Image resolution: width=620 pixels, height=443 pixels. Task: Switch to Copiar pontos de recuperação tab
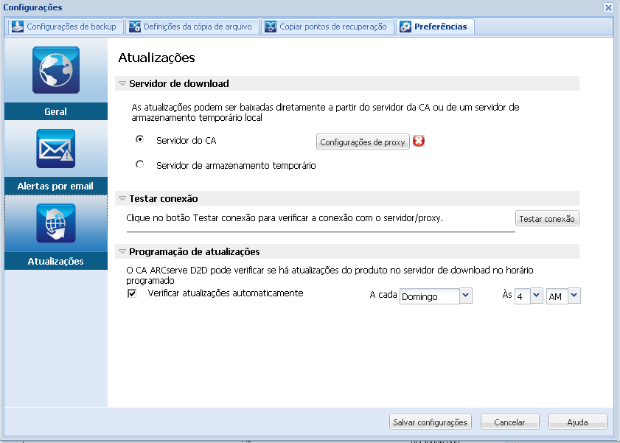pyautogui.click(x=327, y=27)
